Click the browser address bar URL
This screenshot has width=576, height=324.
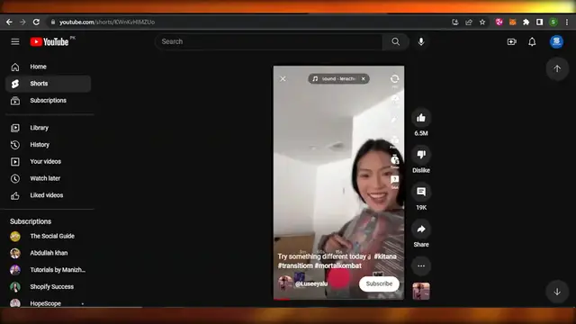pyautogui.click(x=107, y=22)
